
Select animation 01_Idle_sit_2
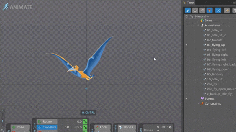216,35
